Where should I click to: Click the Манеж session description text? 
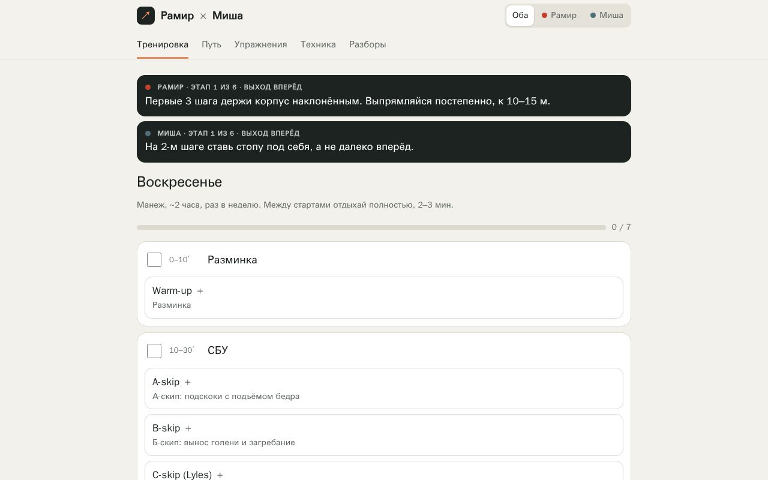pos(295,205)
